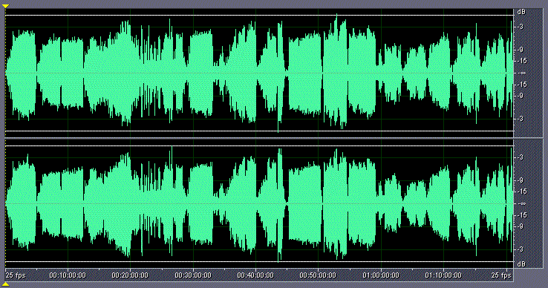
Task: Click the divider between the two channels
Action: click(x=259, y=138)
